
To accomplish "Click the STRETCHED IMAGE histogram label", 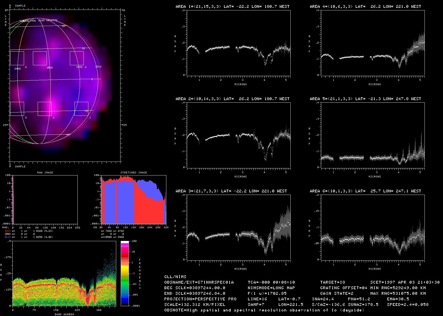I will pyautogui.click(x=134, y=173).
